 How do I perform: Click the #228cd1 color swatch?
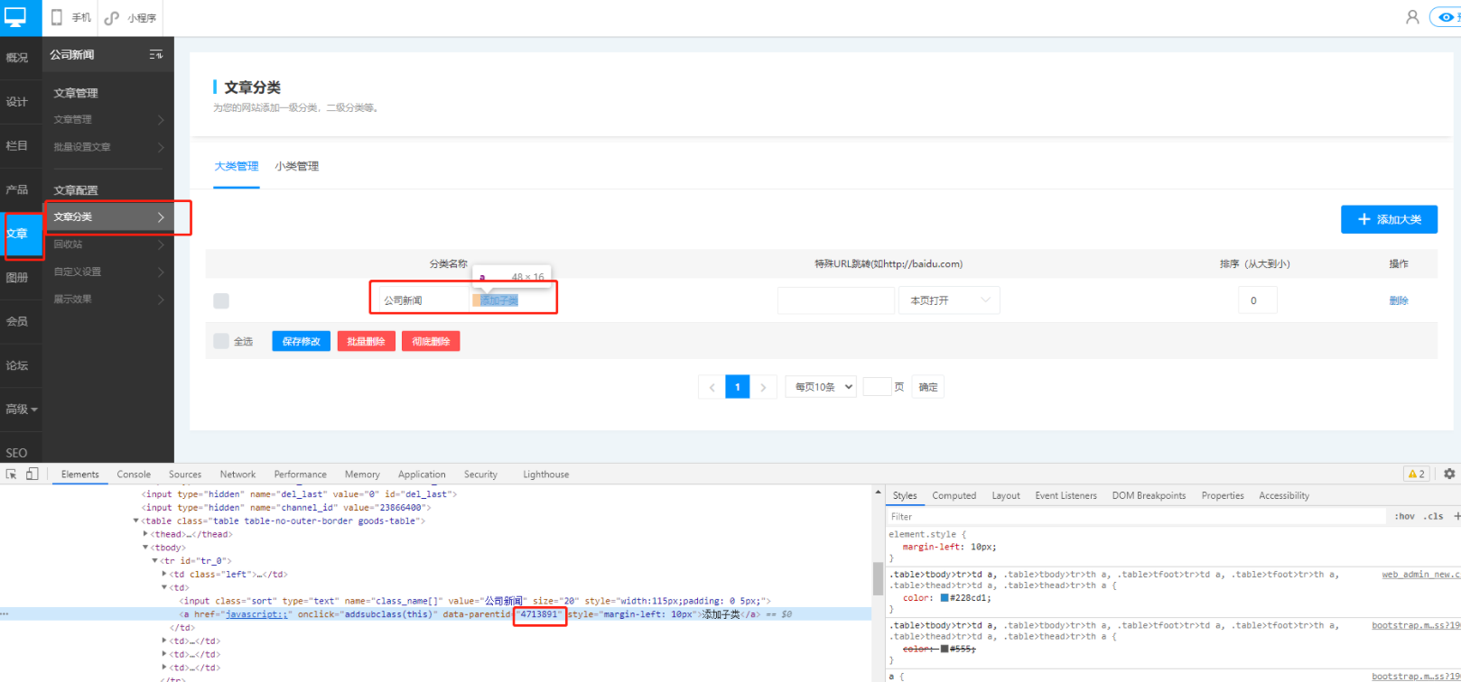[945, 598]
